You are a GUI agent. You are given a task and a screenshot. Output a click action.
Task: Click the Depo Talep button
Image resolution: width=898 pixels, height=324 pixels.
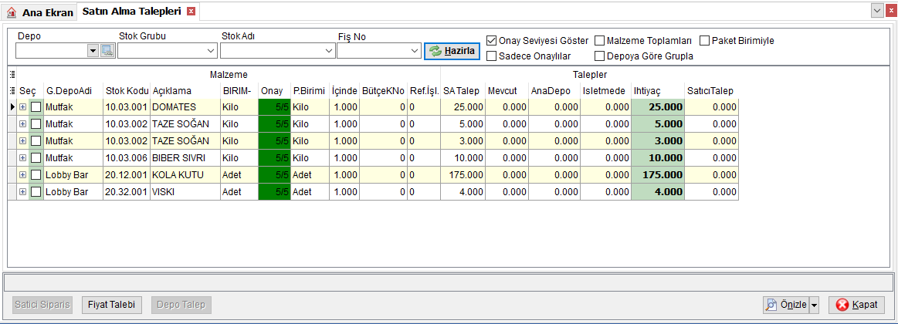click(x=181, y=305)
